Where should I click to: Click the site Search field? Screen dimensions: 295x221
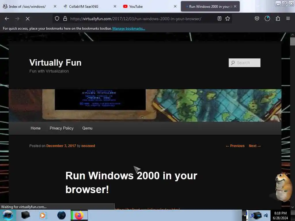(245, 63)
